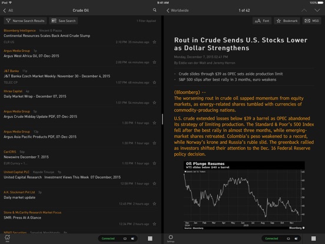Screen dimensions: 325x244
Task: Star United Capital Research Investment Views item
Action: coord(154,184)
